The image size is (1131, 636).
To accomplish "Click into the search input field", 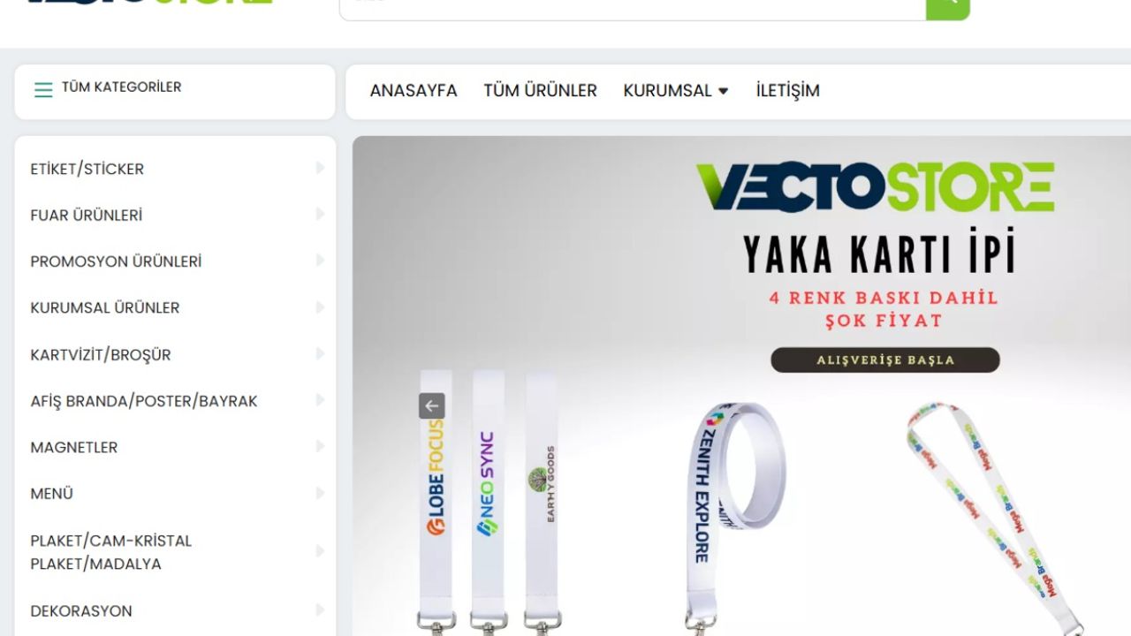I will point(633,7).
